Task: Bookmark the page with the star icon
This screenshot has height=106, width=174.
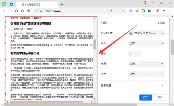Action: 29,11
